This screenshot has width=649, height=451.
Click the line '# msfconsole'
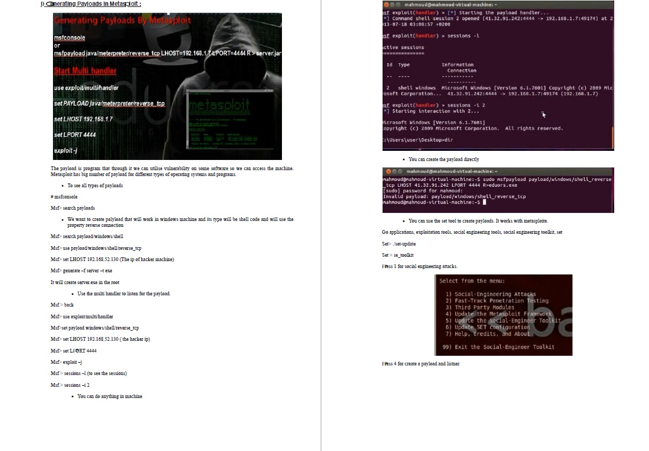click(x=64, y=197)
